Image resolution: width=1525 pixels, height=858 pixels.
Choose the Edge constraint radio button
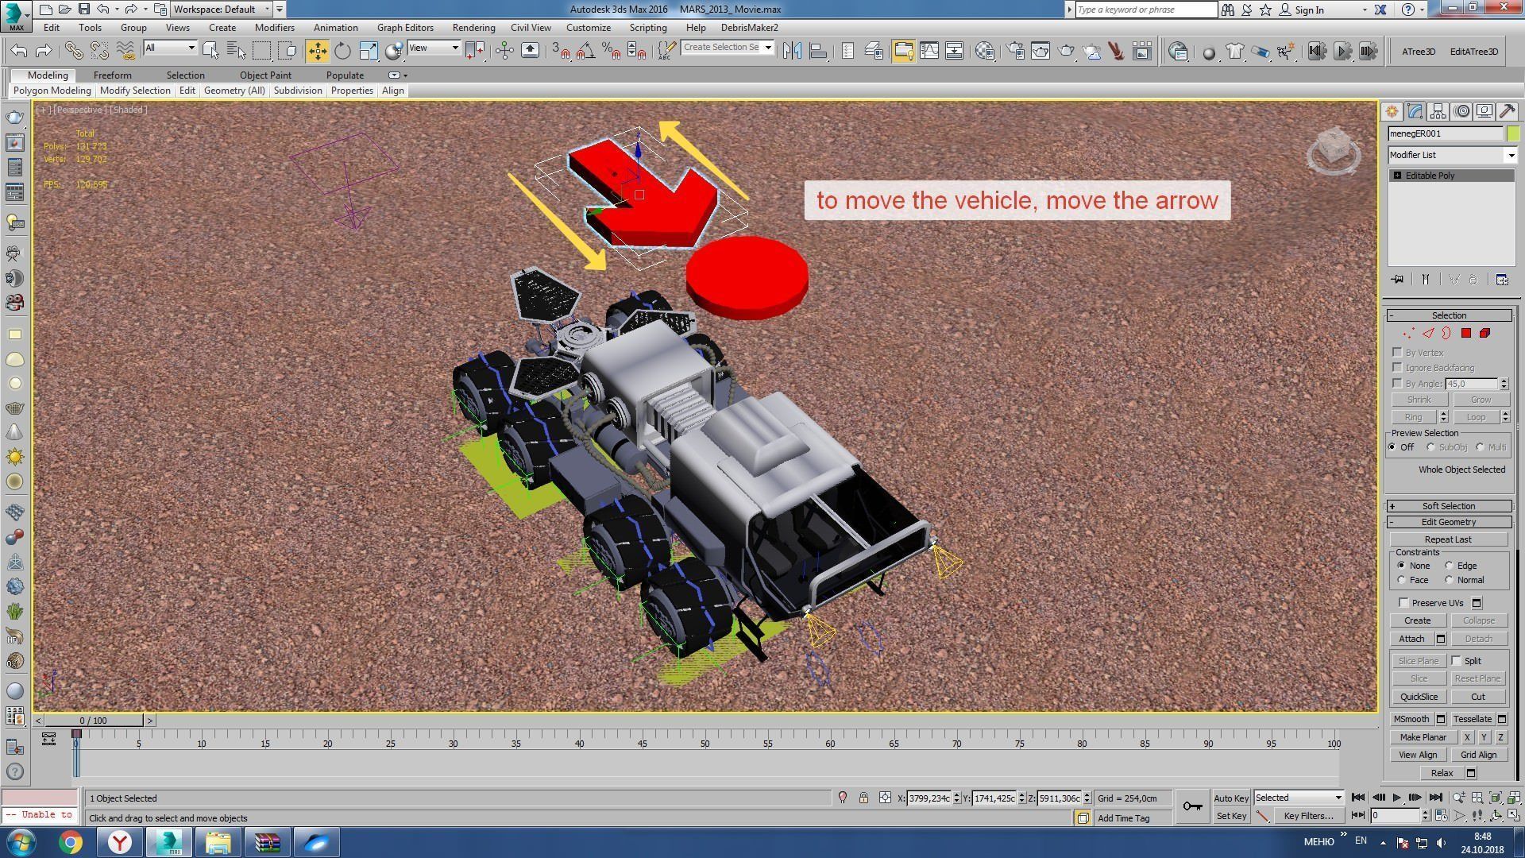pyautogui.click(x=1449, y=566)
